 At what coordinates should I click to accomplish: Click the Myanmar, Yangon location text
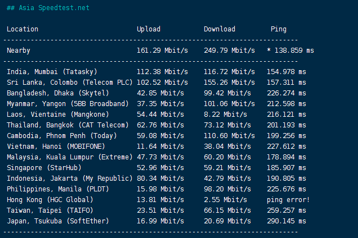click(67, 104)
